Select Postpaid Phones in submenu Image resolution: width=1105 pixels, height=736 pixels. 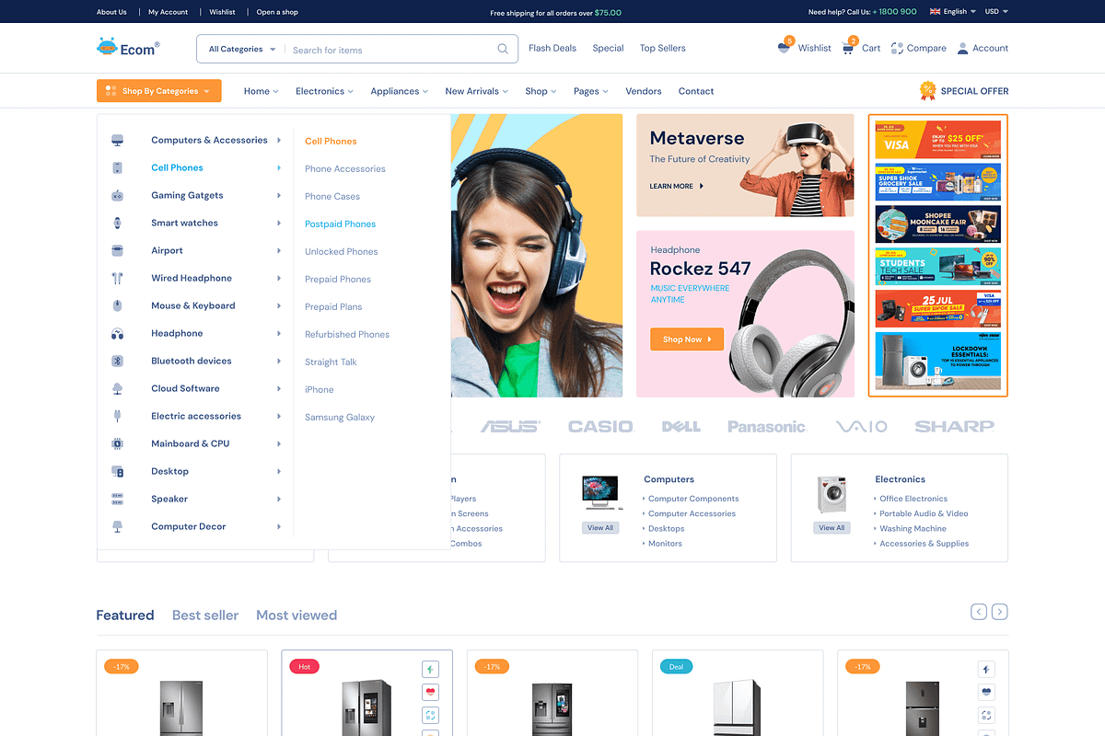(x=341, y=224)
